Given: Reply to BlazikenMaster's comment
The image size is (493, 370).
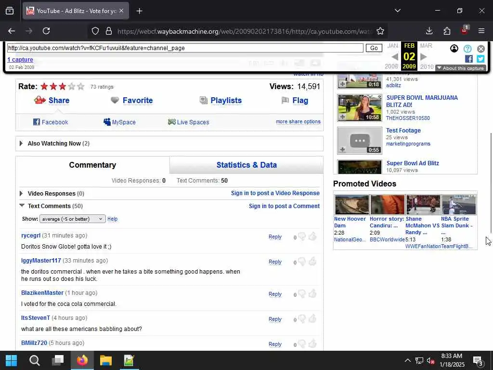Looking at the screenshot, I should pos(275,294).
